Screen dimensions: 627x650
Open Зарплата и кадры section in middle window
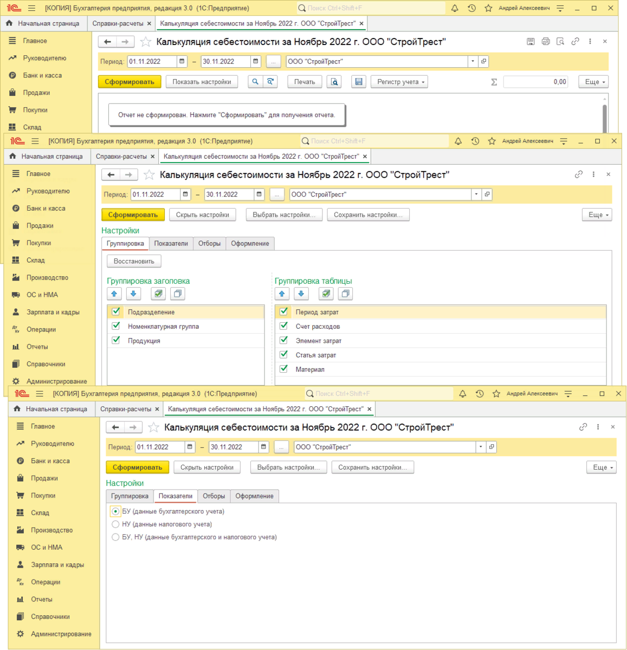click(x=53, y=312)
